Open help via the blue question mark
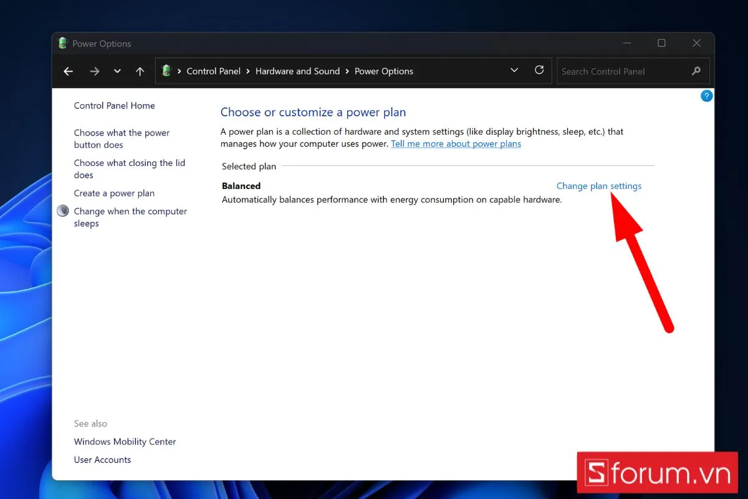This screenshot has width=748, height=499. [706, 95]
